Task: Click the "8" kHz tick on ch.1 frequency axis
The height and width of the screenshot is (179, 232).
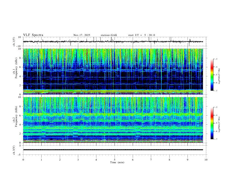Action: 20,58
